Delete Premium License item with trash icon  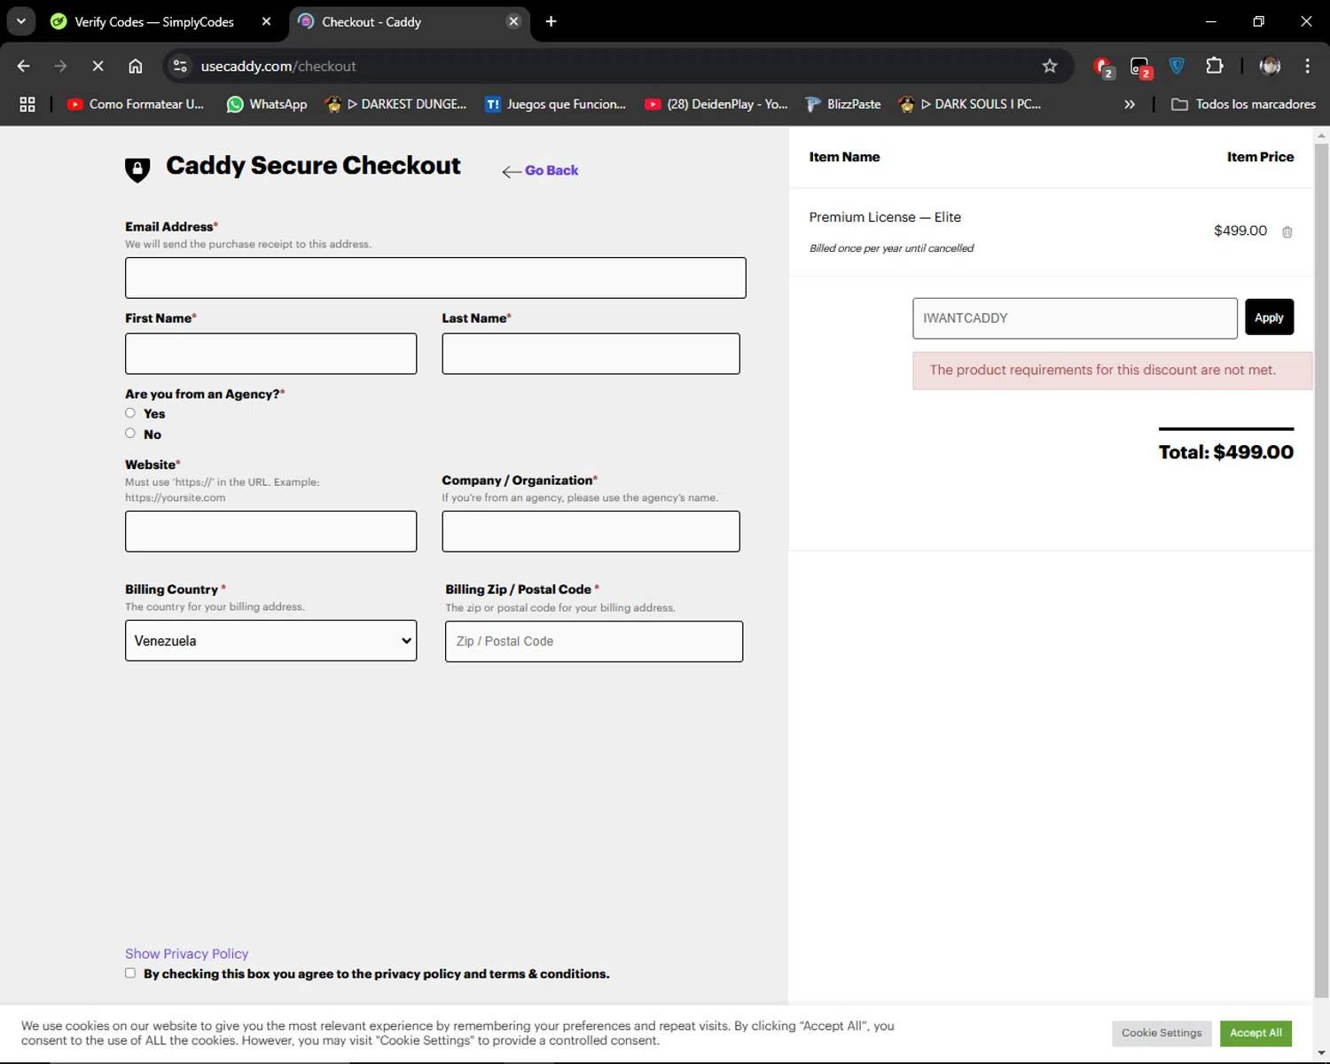(1287, 232)
